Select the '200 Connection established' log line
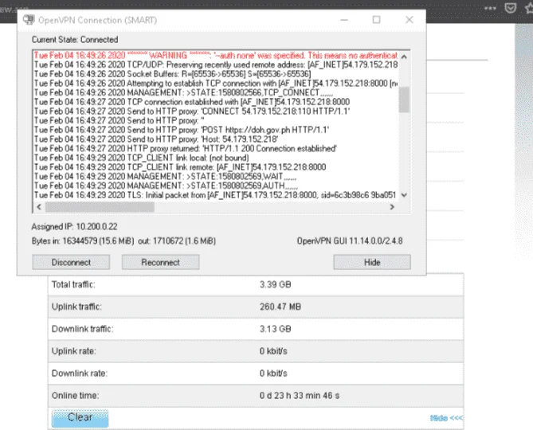 (x=186, y=148)
